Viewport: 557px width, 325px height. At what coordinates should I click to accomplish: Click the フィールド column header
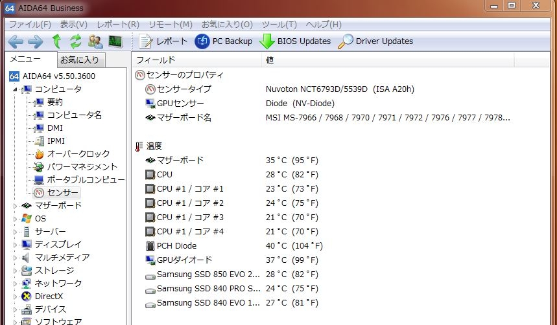click(197, 60)
